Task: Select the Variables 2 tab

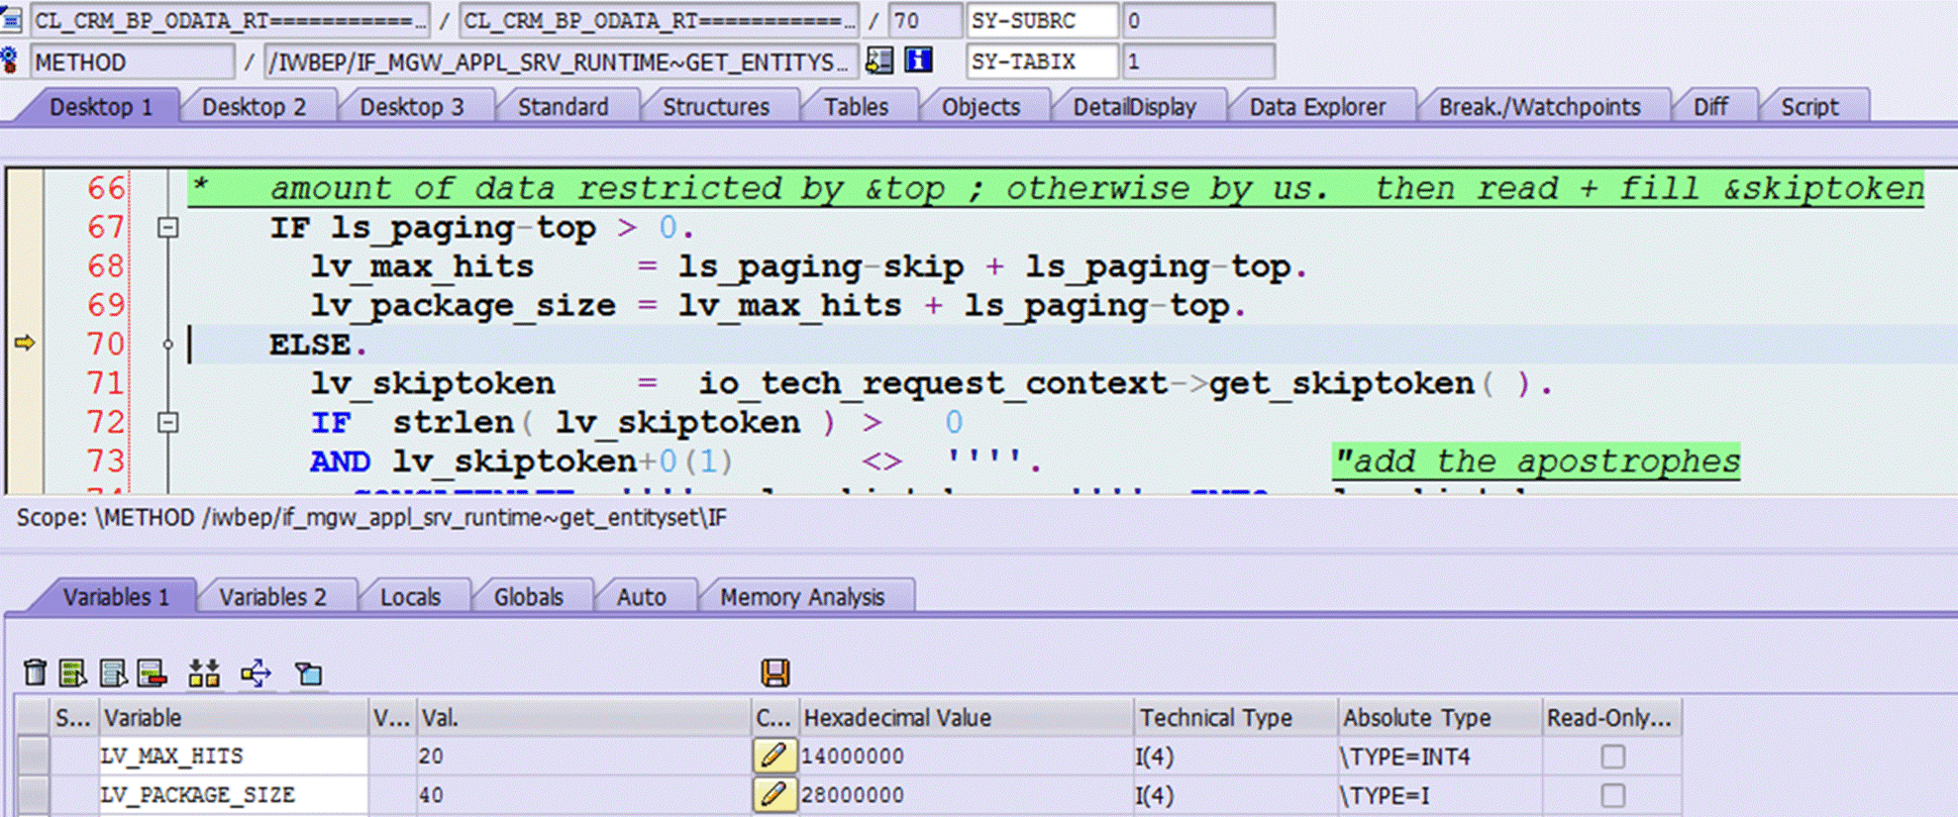Action: pos(272,597)
